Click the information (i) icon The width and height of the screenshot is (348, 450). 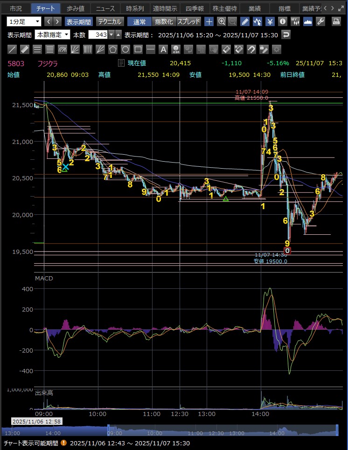pos(282,21)
